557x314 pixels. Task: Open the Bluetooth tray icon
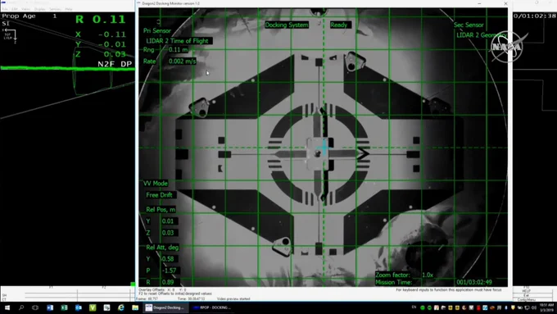(506, 307)
